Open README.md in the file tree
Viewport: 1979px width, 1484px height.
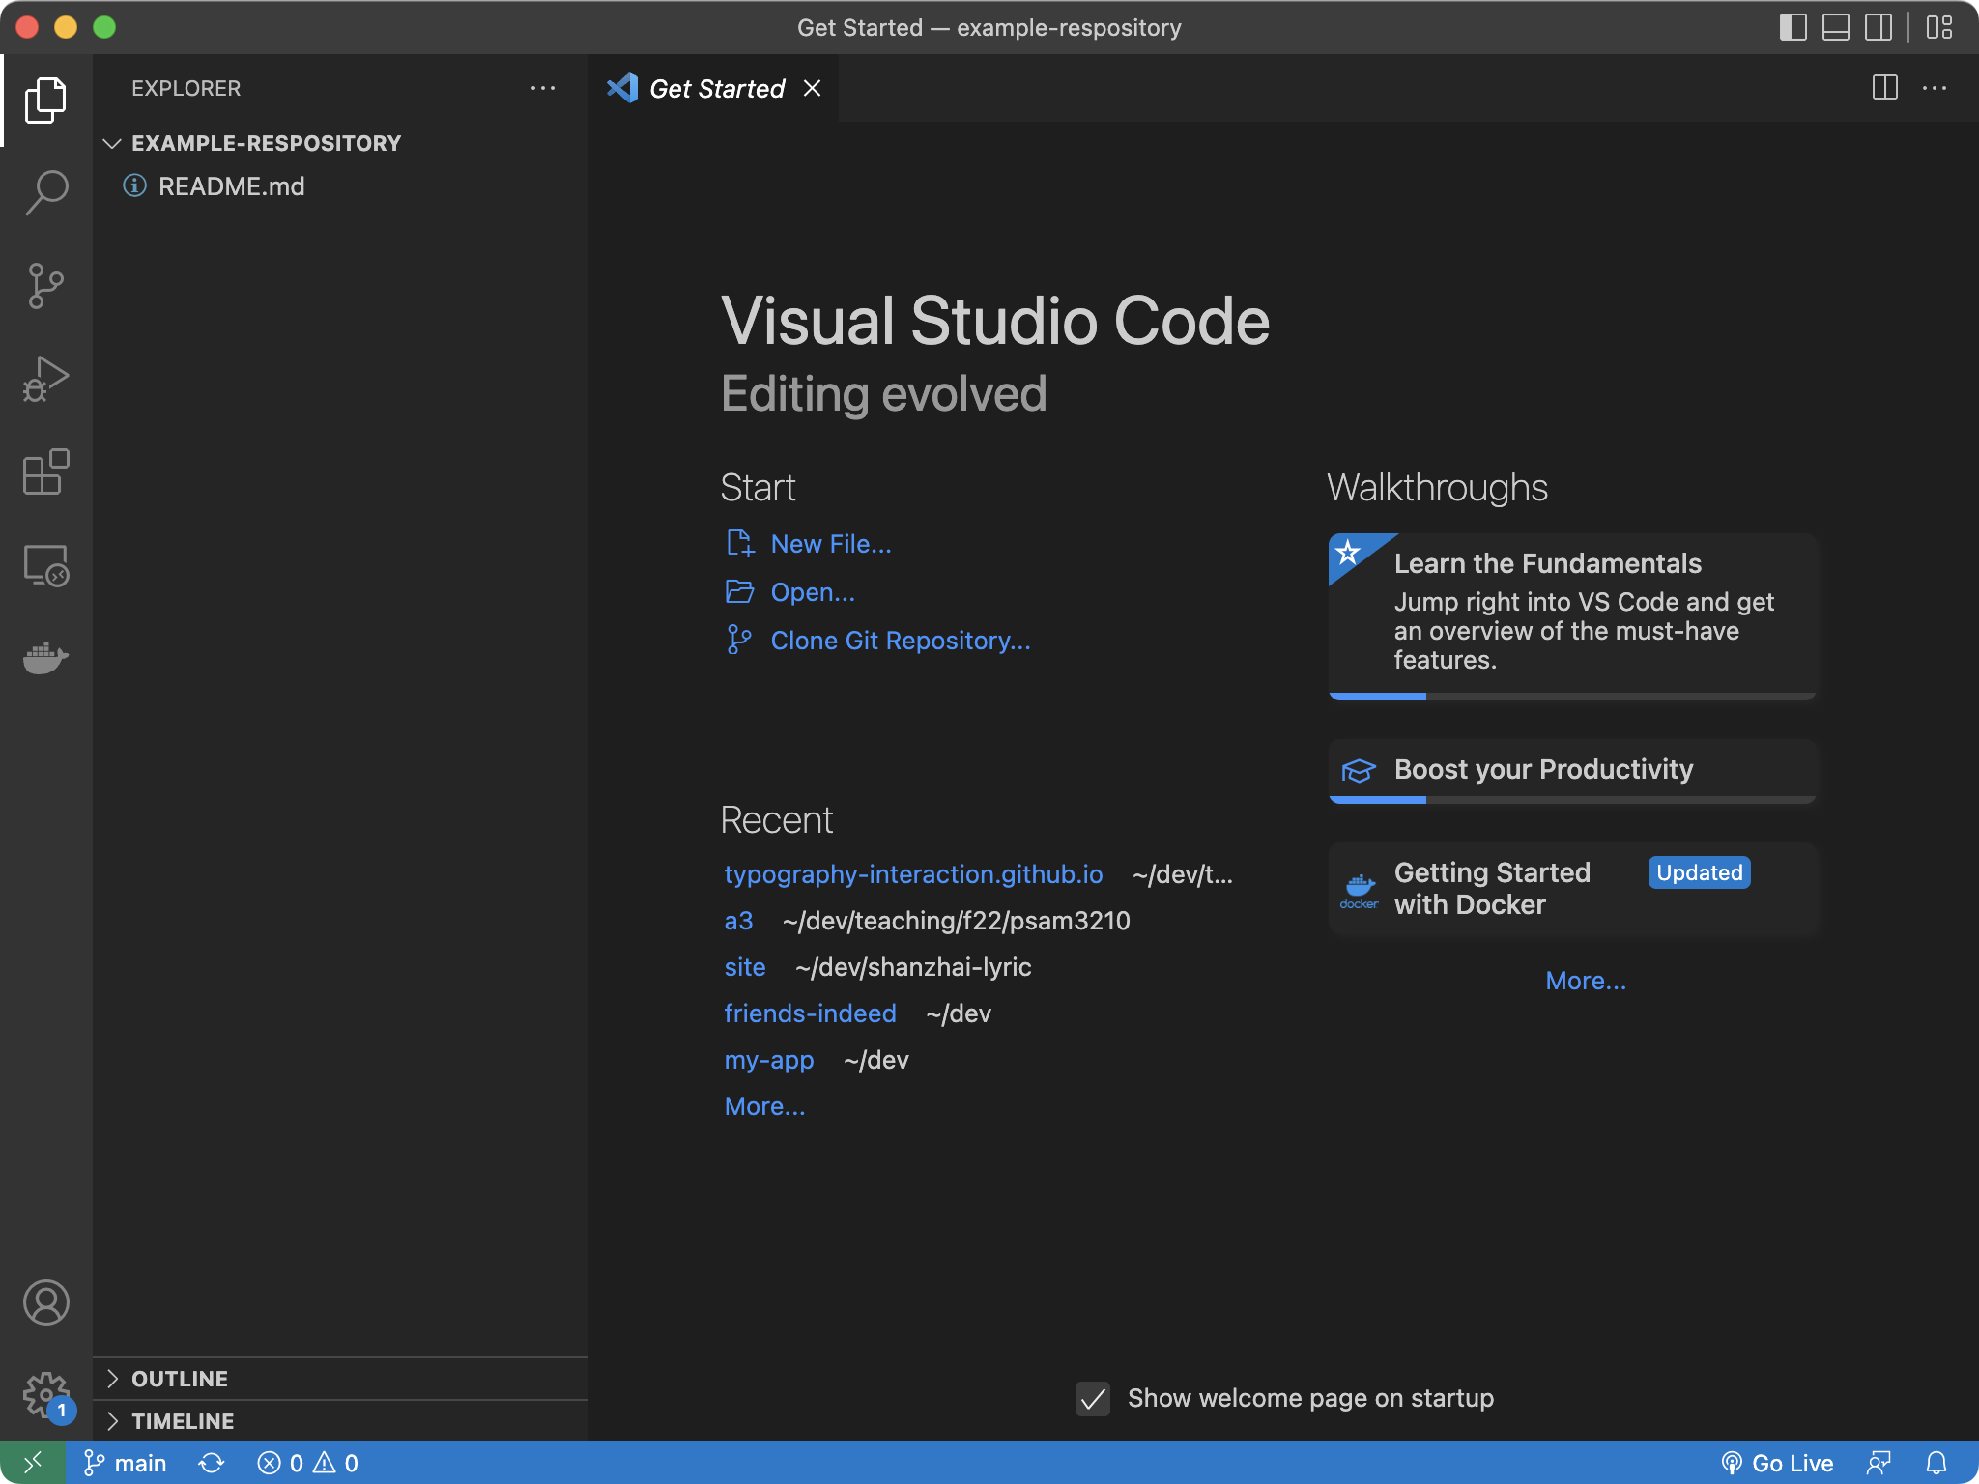click(231, 186)
